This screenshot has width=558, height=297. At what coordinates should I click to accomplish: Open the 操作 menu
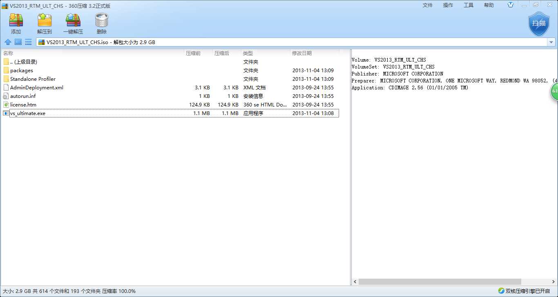(x=448, y=5)
